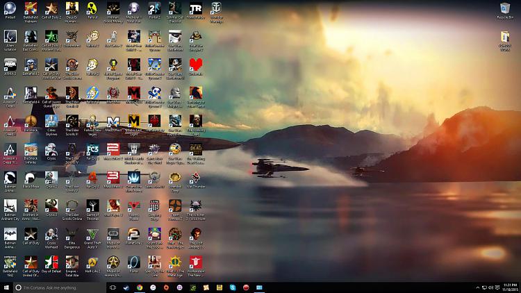Select the Tomb Raider TR icon
This screenshot has width=521, height=293.
coord(196,10)
